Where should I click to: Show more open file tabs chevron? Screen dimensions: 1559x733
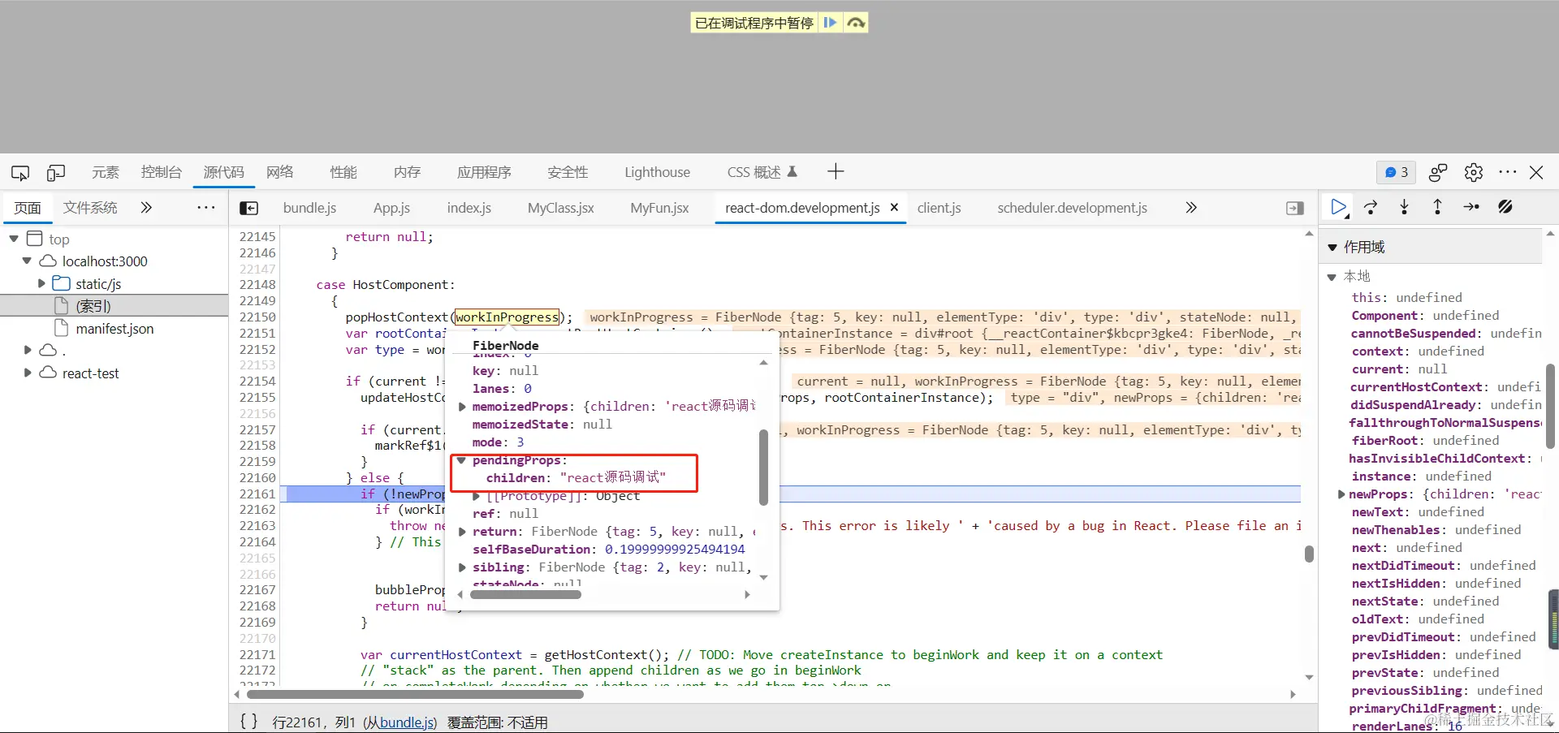(1191, 208)
